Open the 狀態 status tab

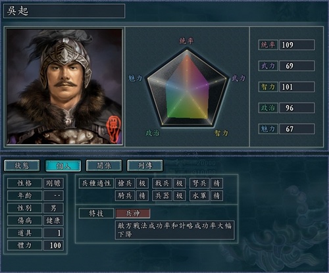[x=22, y=166]
